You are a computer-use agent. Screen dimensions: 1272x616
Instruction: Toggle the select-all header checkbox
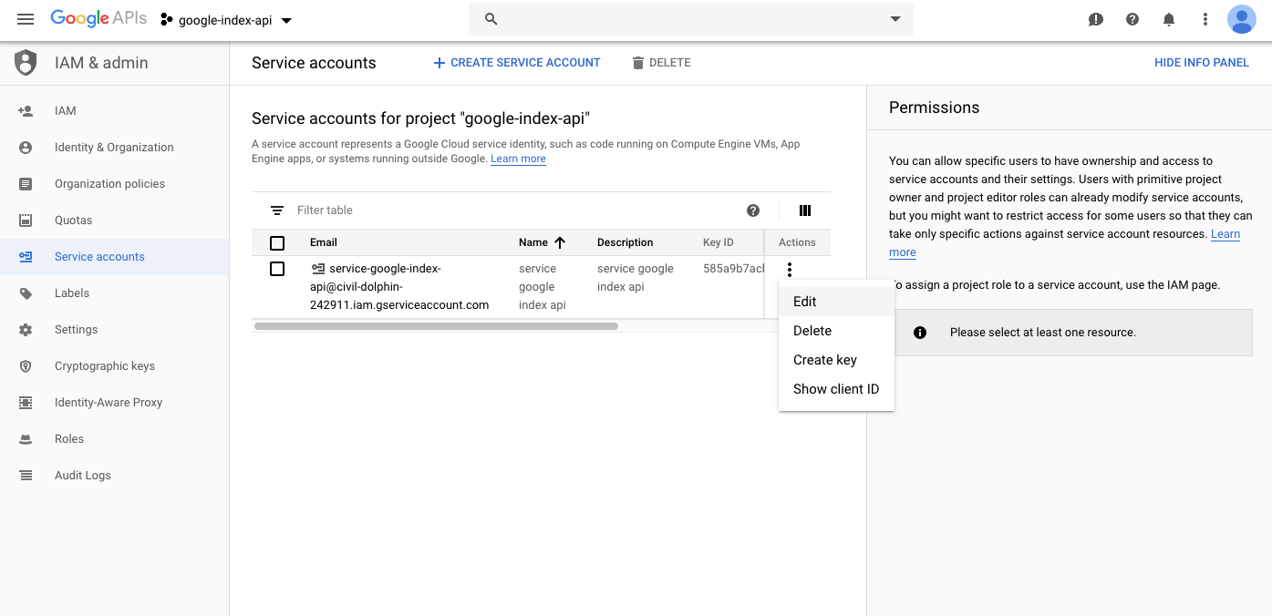(277, 243)
